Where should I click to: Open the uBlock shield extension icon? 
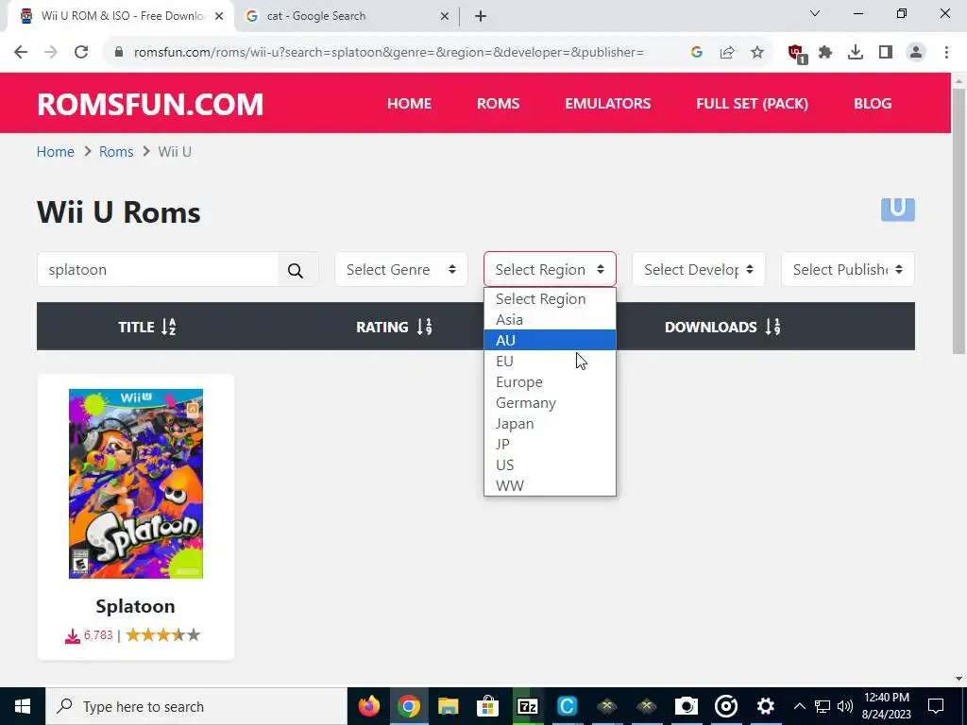point(797,54)
